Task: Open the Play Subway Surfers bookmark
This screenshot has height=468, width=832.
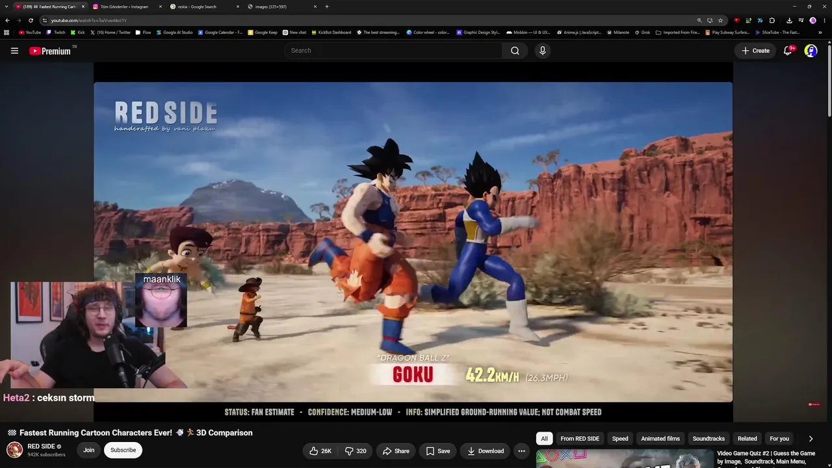Action: pos(728,32)
